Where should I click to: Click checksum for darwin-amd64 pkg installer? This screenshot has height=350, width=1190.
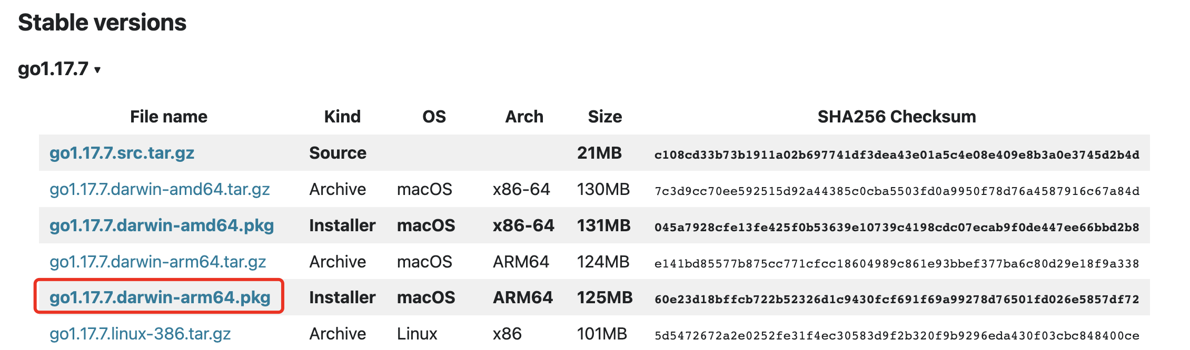click(x=896, y=227)
